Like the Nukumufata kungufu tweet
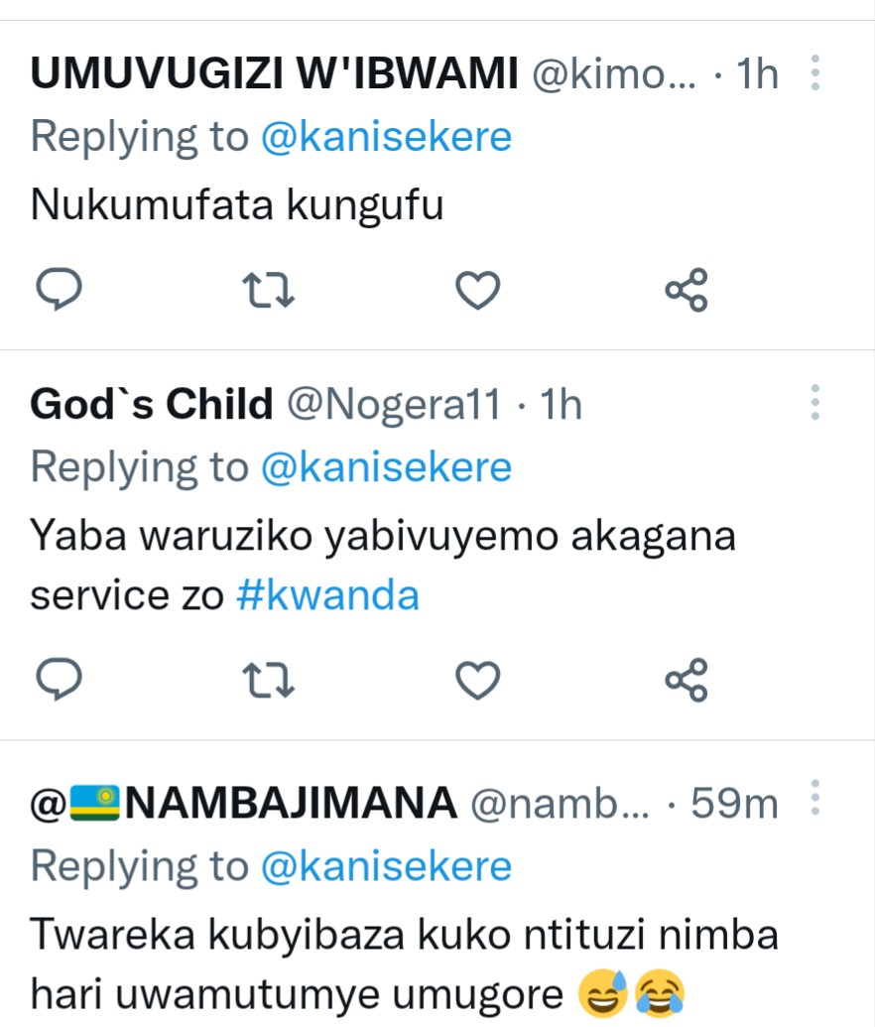The height and width of the screenshot is (1027, 875). [477, 290]
